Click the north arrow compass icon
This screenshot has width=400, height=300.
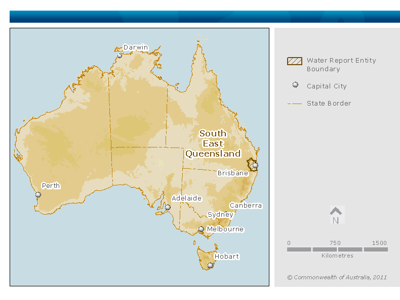coord(337,215)
